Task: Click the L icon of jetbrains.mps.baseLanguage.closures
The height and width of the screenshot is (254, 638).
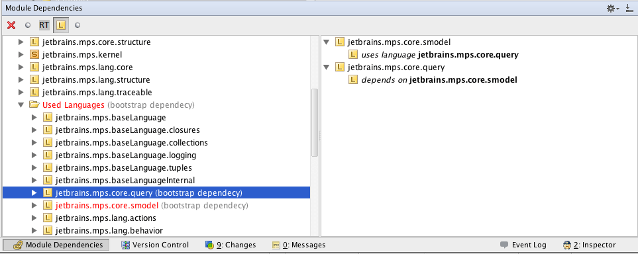Action: tap(48, 130)
